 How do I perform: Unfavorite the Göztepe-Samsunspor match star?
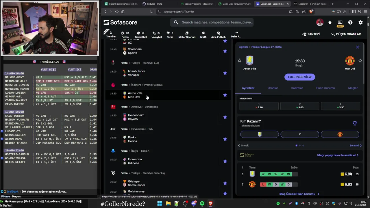pos(225,183)
